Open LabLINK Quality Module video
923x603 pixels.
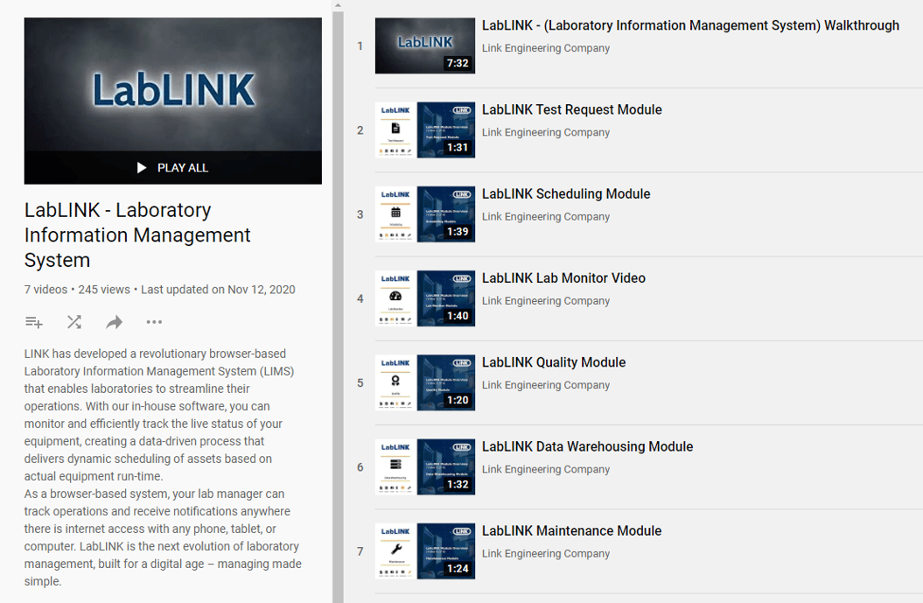pos(554,361)
